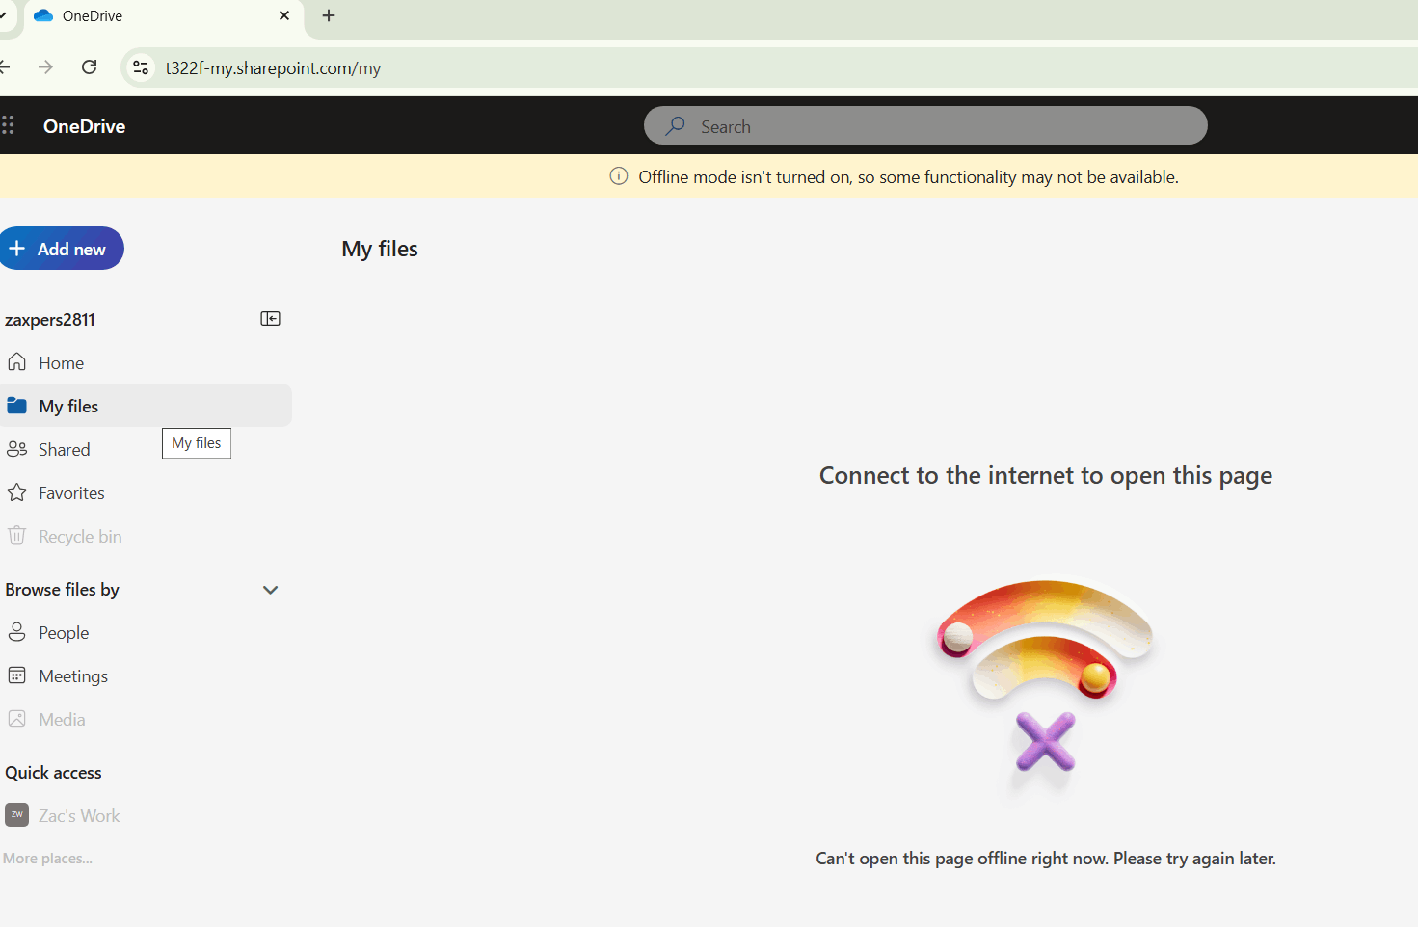Browse files by People
Image resolution: width=1418 pixels, height=927 pixels.
pos(62,632)
